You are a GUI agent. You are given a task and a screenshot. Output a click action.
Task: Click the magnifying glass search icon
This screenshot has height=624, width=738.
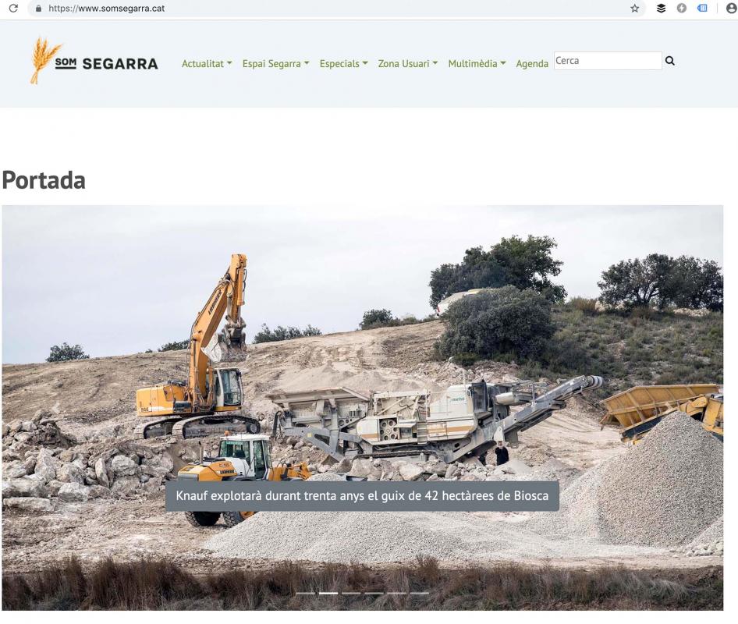click(670, 61)
